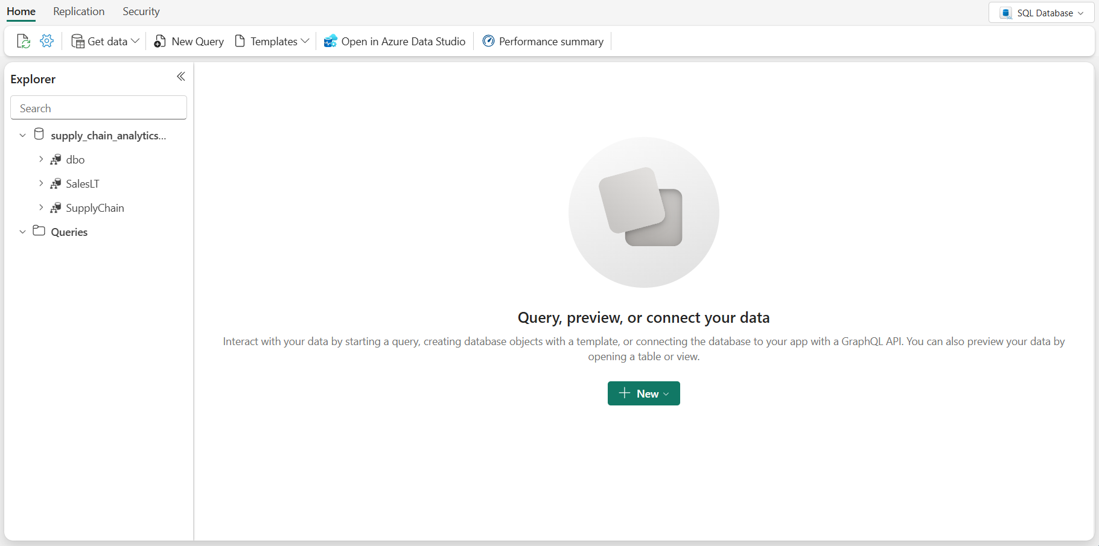Image resolution: width=1099 pixels, height=546 pixels.
Task: Collapse the supply_chain_analytics database tree
Action: coord(22,135)
